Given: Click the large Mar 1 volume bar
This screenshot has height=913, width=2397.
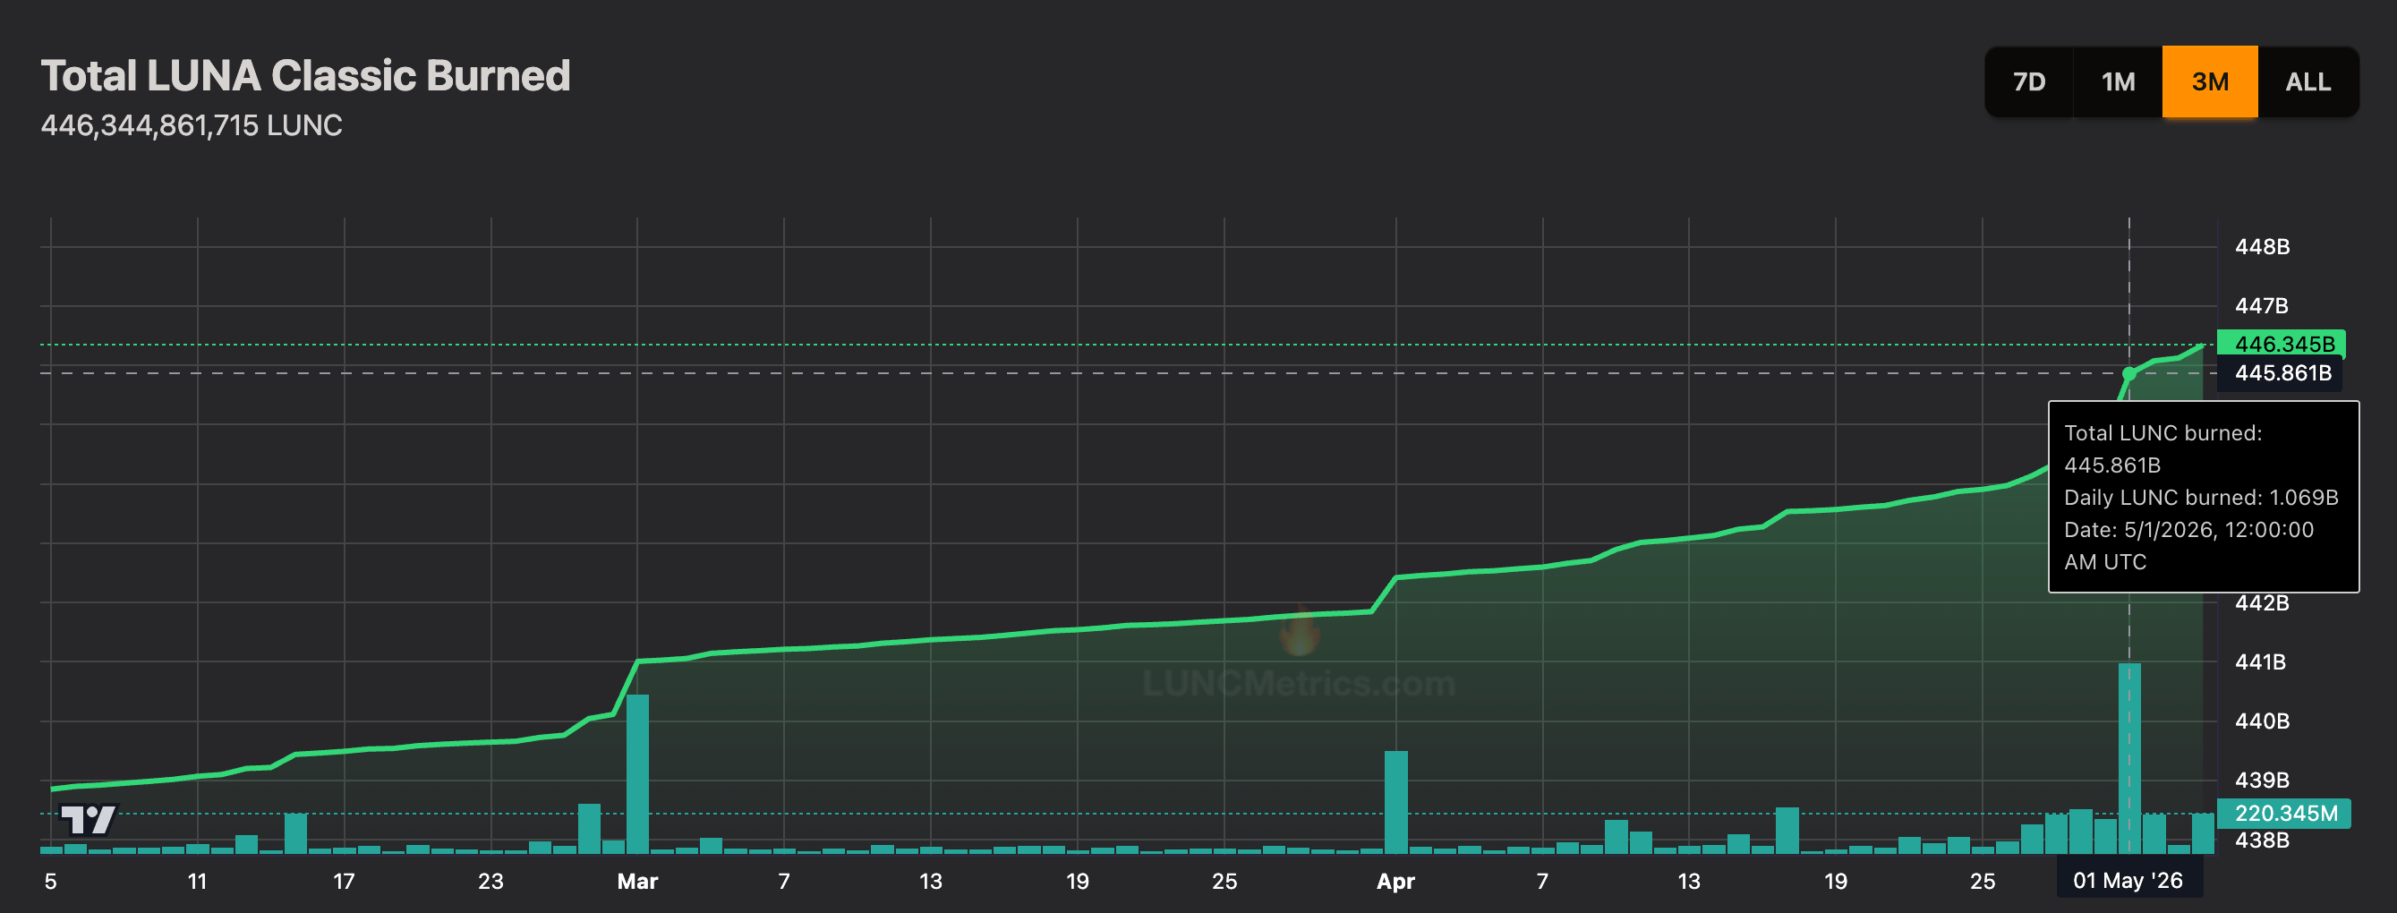Looking at the screenshot, I should point(637,773).
